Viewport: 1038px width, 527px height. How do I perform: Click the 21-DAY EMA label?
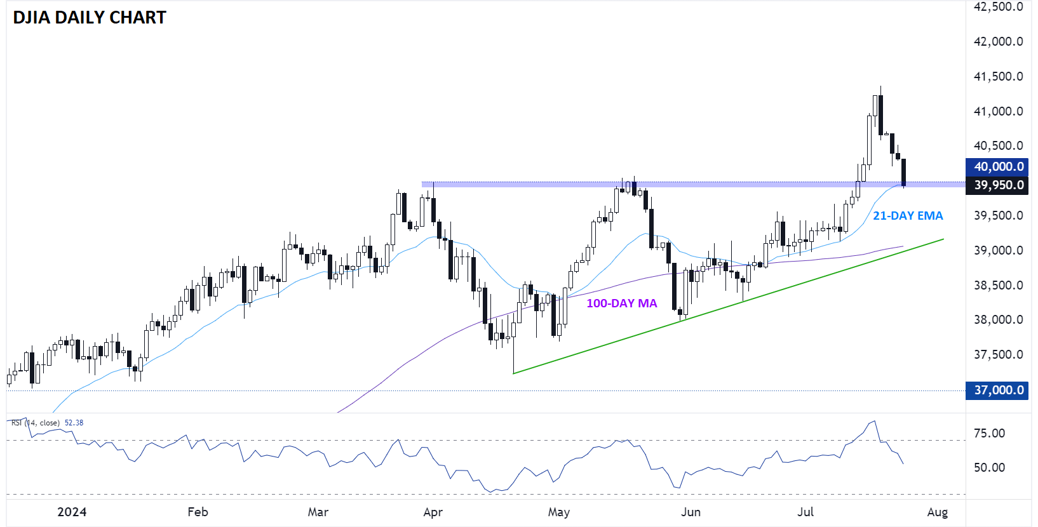(x=908, y=216)
